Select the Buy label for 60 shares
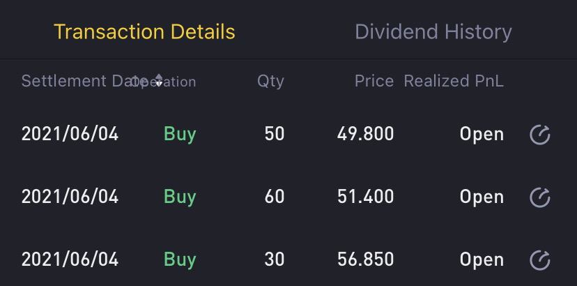Screen dimensions: 577x286 coord(180,197)
